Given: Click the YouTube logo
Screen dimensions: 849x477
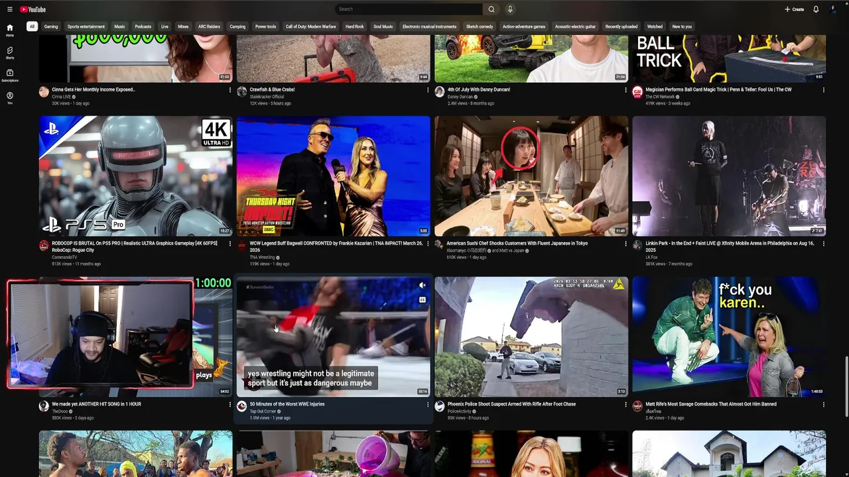Looking at the screenshot, I should [33, 9].
